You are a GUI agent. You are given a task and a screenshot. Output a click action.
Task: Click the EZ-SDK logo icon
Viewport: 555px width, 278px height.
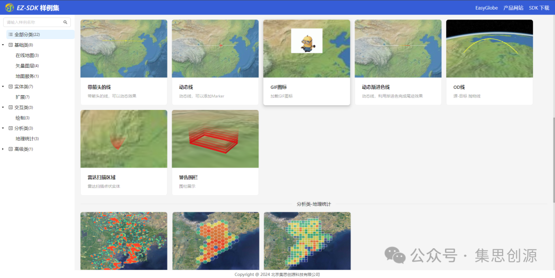[x=9, y=8]
